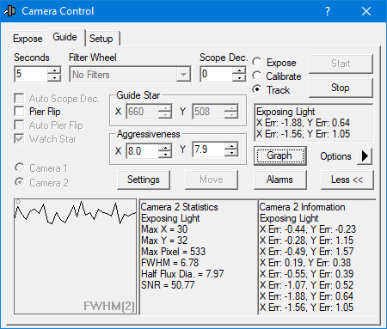Click the "X Err: -0.28, Y Err: 1.15" row
Screen dimensions: 387x329
coord(306,241)
